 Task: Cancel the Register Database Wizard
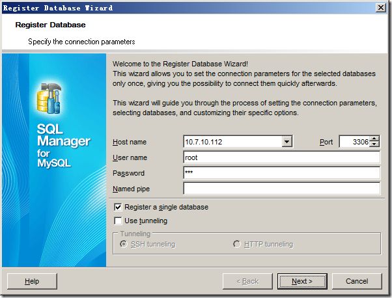coord(357,281)
